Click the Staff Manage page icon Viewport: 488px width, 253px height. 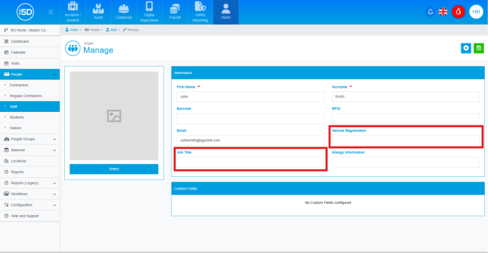[x=72, y=48]
